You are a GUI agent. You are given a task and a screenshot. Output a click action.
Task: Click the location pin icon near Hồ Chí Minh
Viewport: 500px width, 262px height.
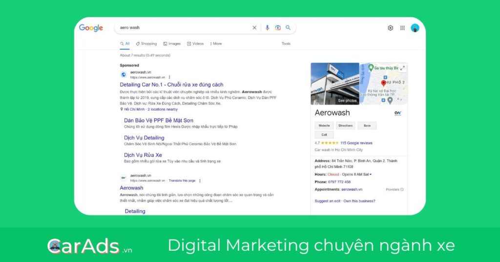(122, 109)
